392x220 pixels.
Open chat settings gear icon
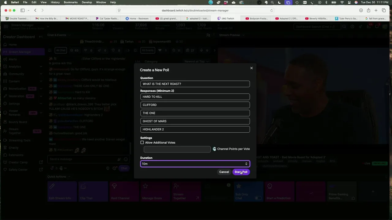115,168
